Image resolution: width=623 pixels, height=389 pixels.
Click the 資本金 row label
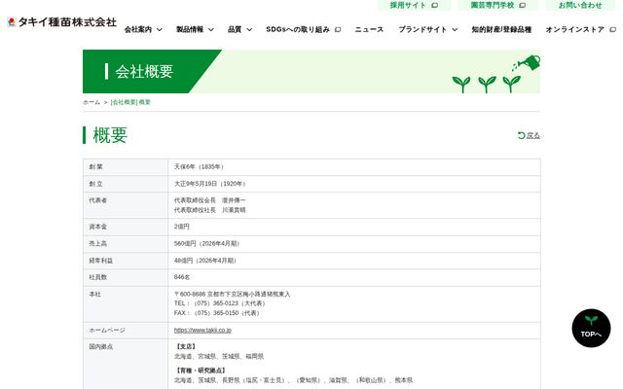(x=97, y=227)
